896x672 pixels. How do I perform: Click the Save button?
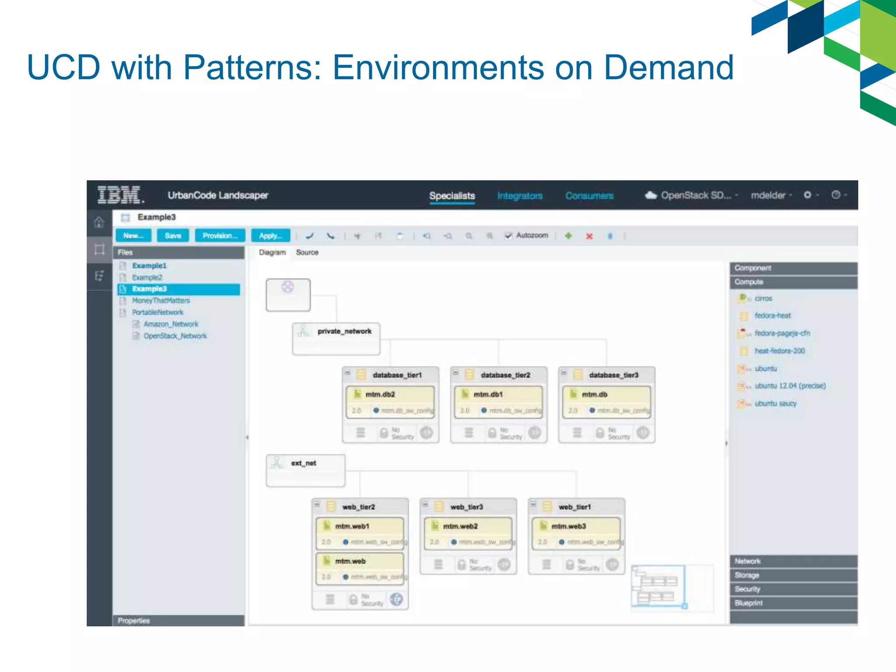[173, 236]
